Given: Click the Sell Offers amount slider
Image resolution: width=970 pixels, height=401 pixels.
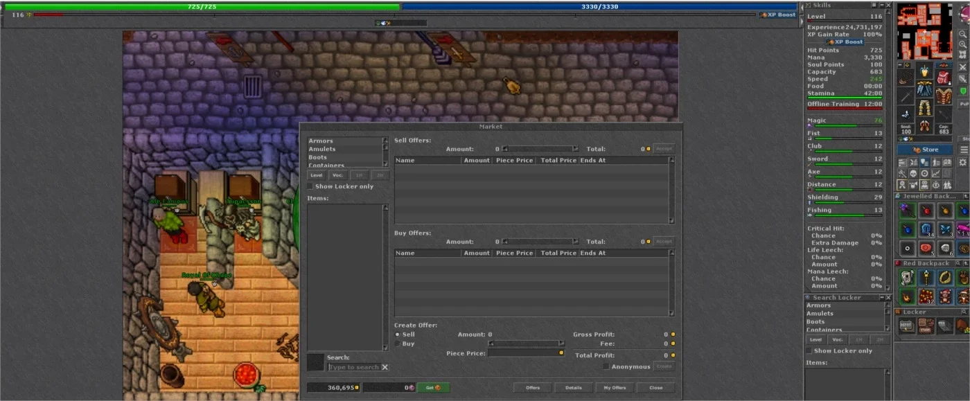Looking at the screenshot, I should point(540,149).
